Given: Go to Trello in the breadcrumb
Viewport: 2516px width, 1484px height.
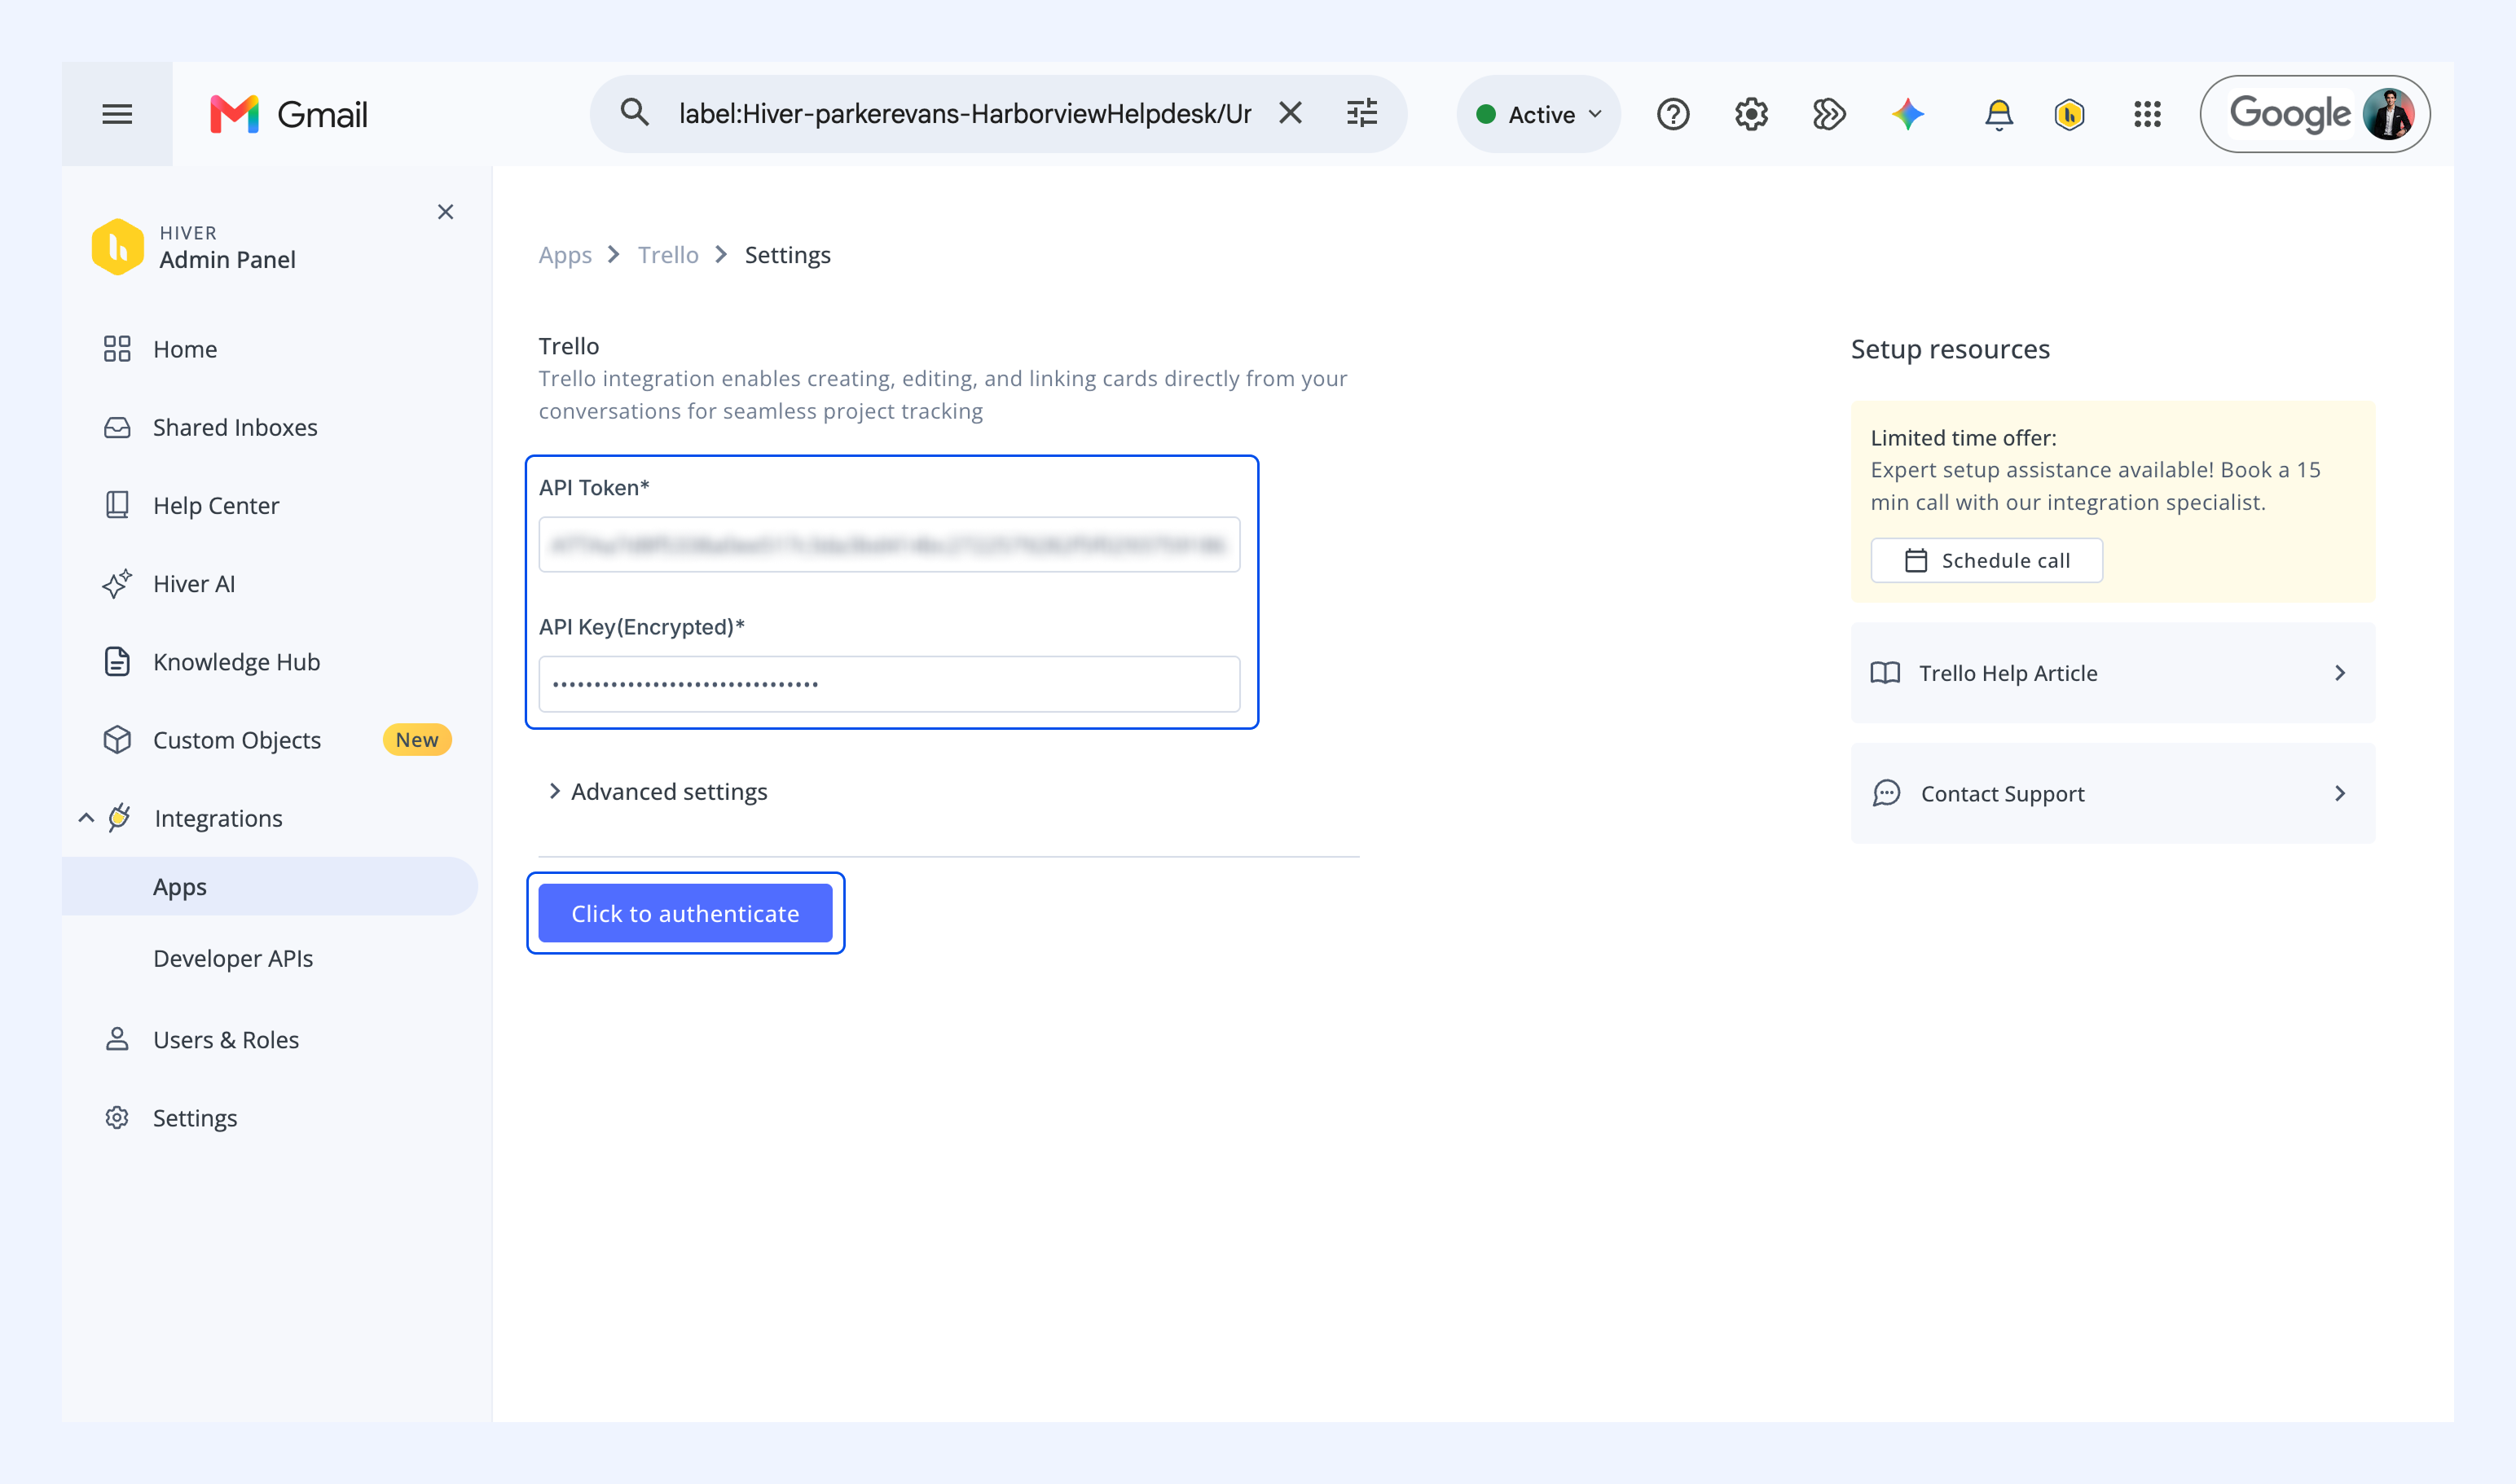Looking at the screenshot, I should click(x=668, y=255).
